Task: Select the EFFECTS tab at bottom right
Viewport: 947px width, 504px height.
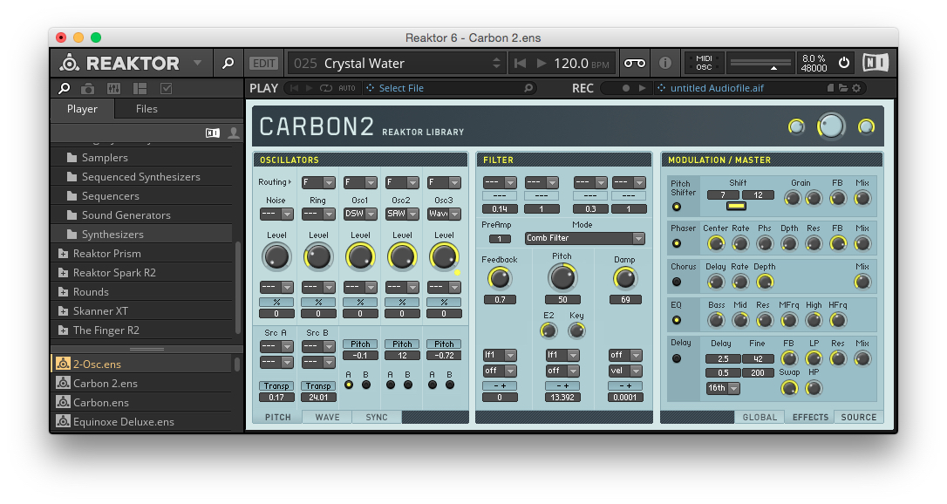Action: 808,417
